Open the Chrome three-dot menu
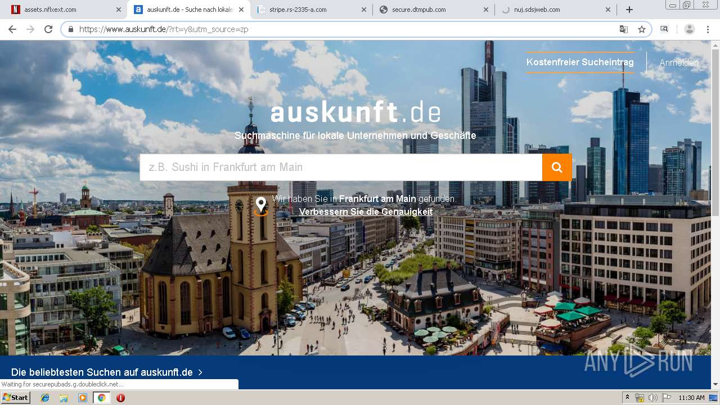The height and width of the screenshot is (405, 720). click(708, 29)
